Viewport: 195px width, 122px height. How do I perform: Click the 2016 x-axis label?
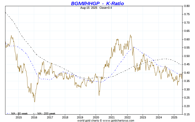(34, 117)
